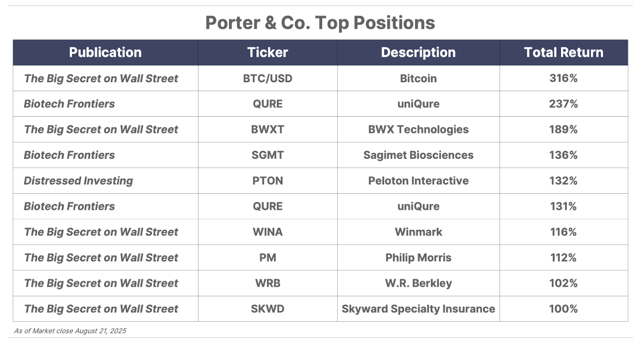Click the QURE ticker with 237% return
The height and width of the screenshot is (344, 641).
[x=268, y=104]
